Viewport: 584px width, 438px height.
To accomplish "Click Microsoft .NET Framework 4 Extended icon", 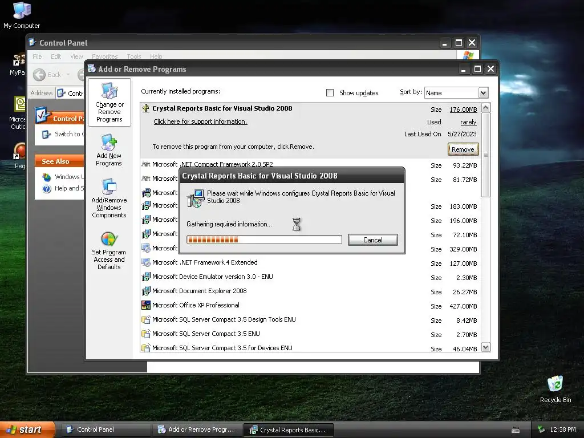I will (x=146, y=262).
